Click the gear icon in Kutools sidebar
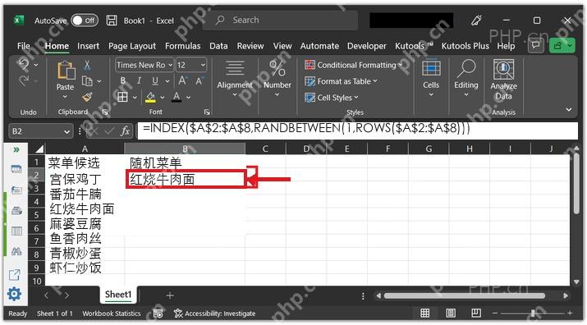587x325 pixels. coord(14,294)
